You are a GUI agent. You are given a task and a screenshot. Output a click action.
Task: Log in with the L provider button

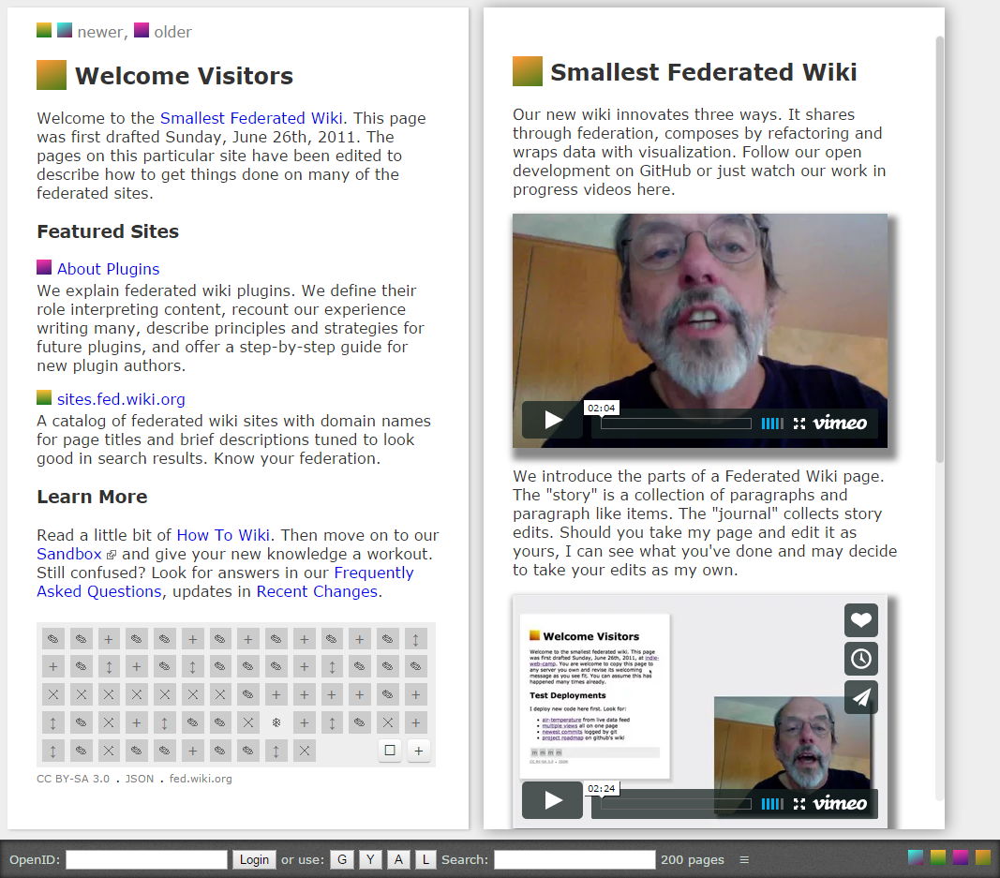point(425,859)
